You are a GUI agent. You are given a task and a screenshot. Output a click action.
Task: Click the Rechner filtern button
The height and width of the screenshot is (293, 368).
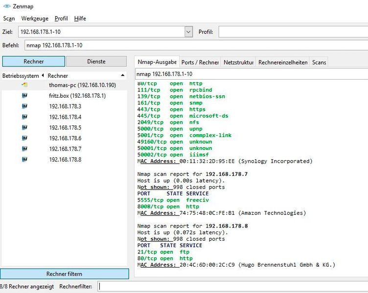click(x=64, y=274)
